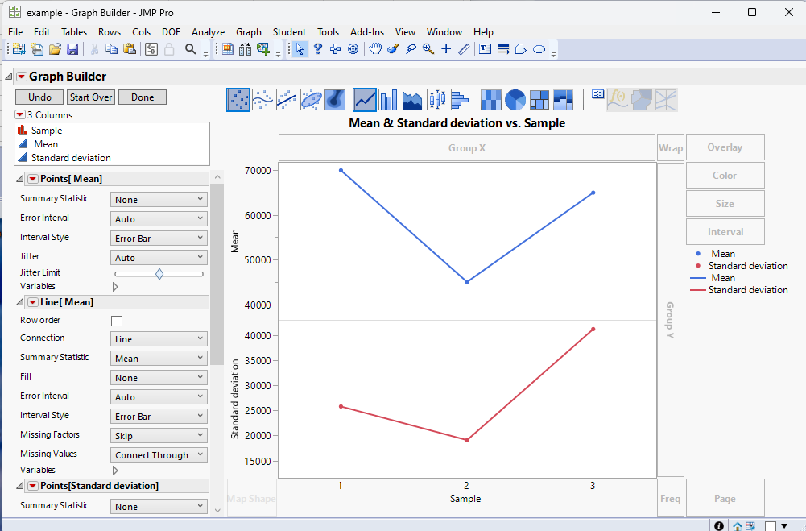The image size is (806, 531).
Task: Select the Points element icon
Action: pos(238,100)
